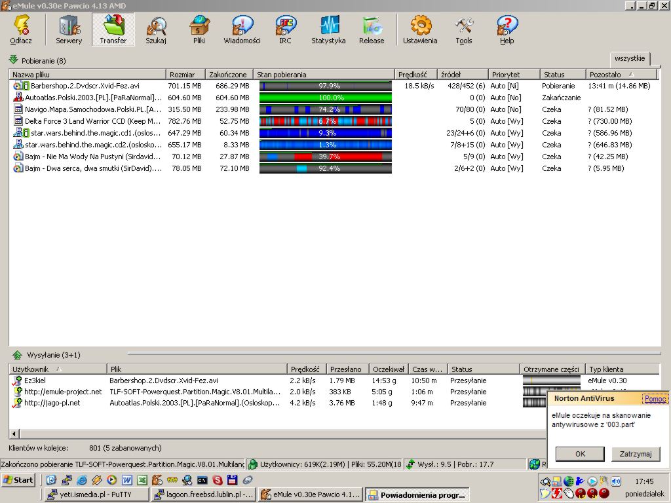
Task: Open the Statystyka statistics view
Action: pyautogui.click(x=329, y=29)
